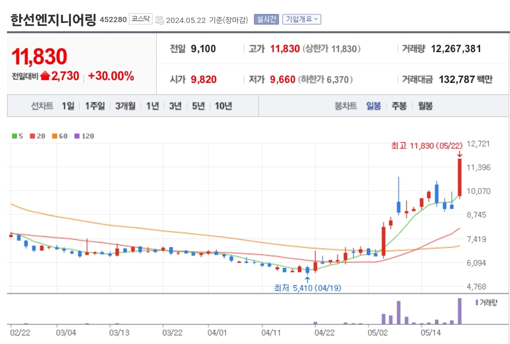
Task: Select the 3개월 line chart period
Action: click(x=125, y=106)
